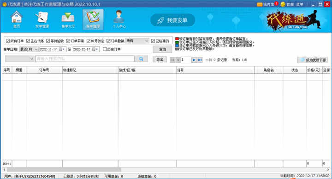Uncheck 已结算的 checkbox
332x179 pixels.
pos(153,41)
